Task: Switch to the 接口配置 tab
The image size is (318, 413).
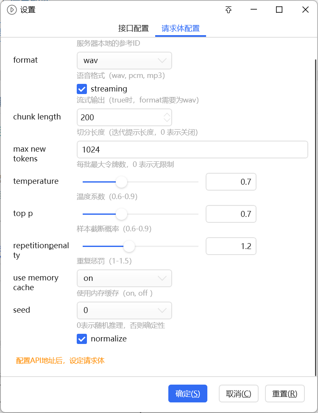Action: point(134,28)
